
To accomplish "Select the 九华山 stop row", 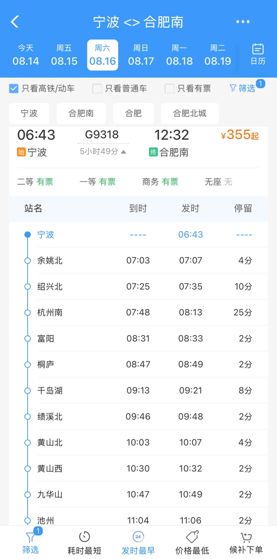I will 138,495.
